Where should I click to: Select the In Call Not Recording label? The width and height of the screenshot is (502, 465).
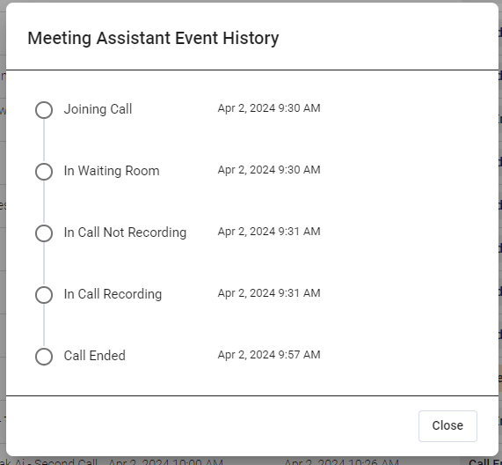125,232
